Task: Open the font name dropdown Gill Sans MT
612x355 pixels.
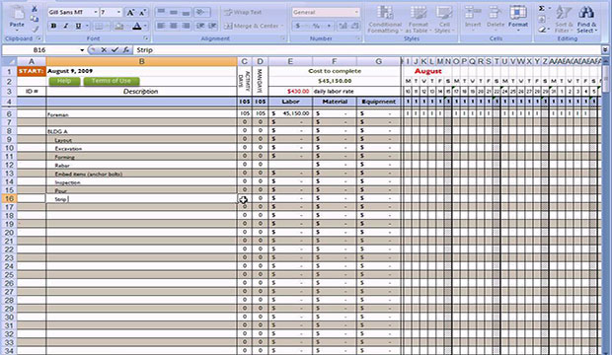Action: pyautogui.click(x=95, y=13)
